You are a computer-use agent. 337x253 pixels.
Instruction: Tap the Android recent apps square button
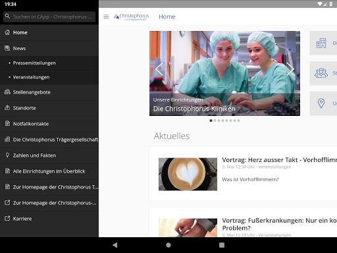click(x=222, y=245)
